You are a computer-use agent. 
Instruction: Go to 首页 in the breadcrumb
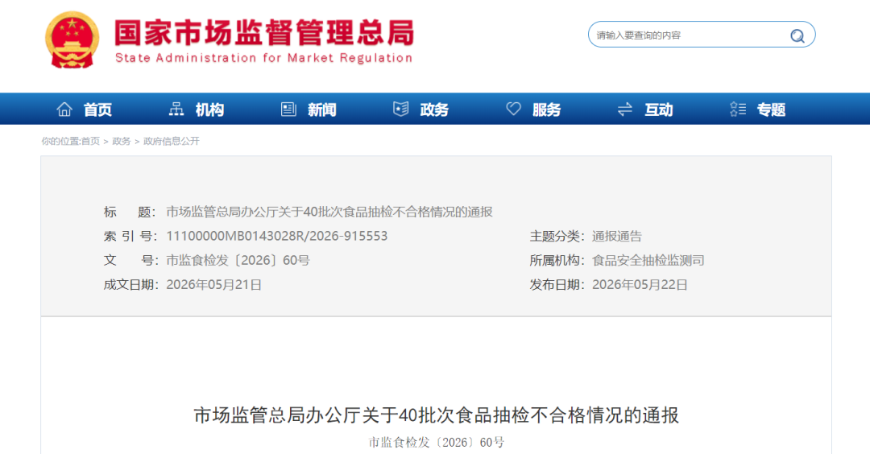click(x=90, y=142)
